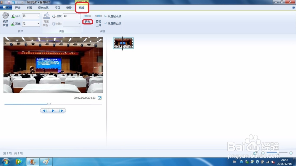Click the zoom out minus button
The image size is (296, 166).
coord(263,153)
